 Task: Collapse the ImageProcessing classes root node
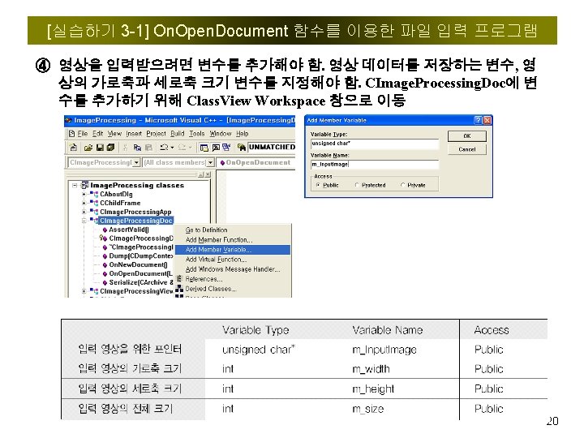point(75,185)
